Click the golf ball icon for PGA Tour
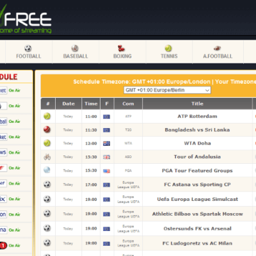 [x=47, y=170]
